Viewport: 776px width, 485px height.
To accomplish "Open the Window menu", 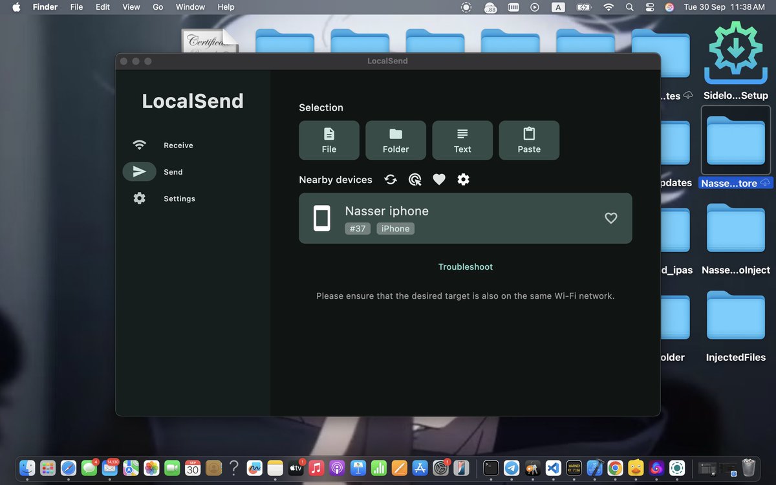I will (x=190, y=7).
